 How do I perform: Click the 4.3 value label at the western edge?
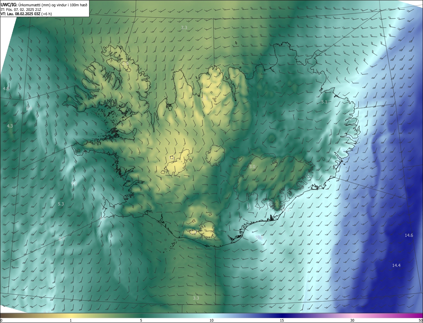point(10,126)
